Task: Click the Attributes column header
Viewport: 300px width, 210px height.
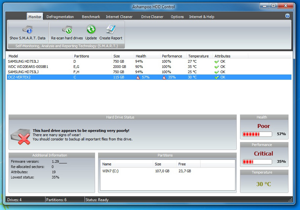Action: click(230, 56)
